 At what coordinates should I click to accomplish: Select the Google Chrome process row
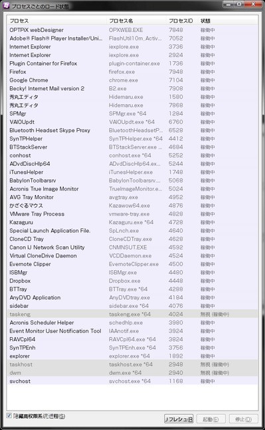[x=132, y=80]
